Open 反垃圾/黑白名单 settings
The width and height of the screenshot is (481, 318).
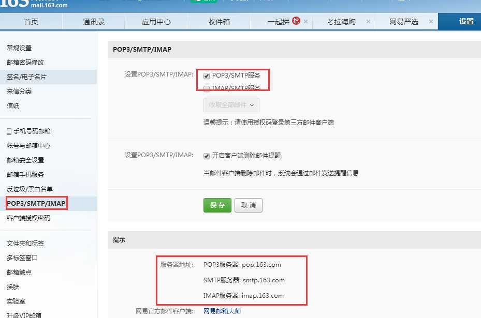pyautogui.click(x=30, y=189)
